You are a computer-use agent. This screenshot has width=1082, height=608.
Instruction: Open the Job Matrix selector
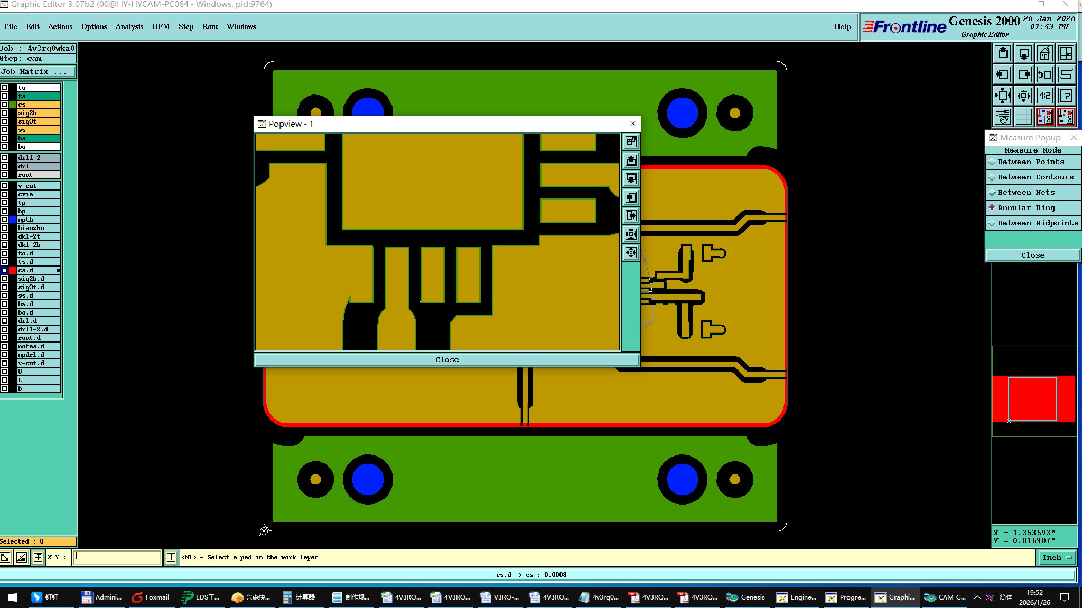click(38, 72)
